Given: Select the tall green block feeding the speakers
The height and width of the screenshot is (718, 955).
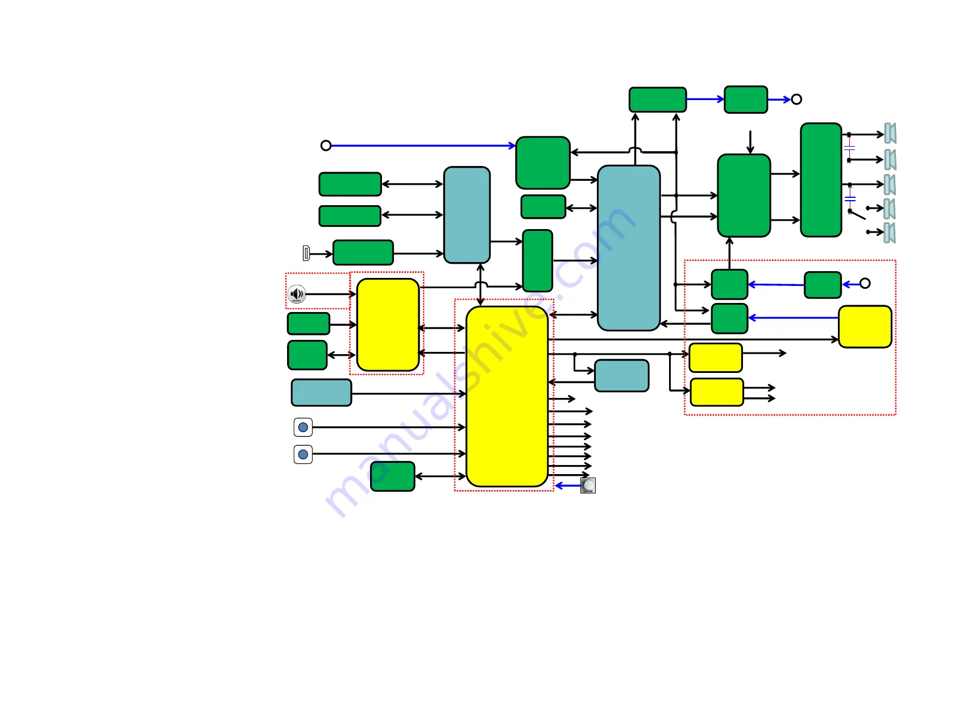Looking at the screenshot, I should pyautogui.click(x=821, y=180).
